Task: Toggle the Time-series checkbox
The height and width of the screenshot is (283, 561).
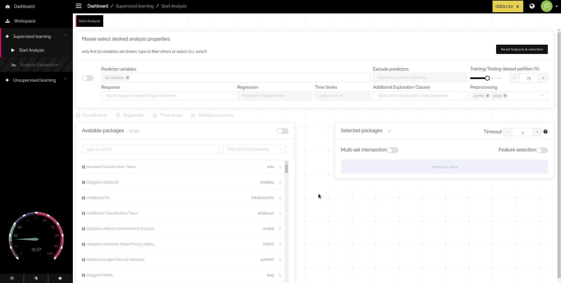Action: [155, 115]
